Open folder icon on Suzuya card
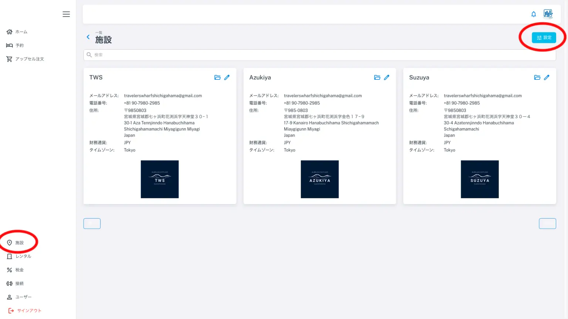 (x=537, y=78)
